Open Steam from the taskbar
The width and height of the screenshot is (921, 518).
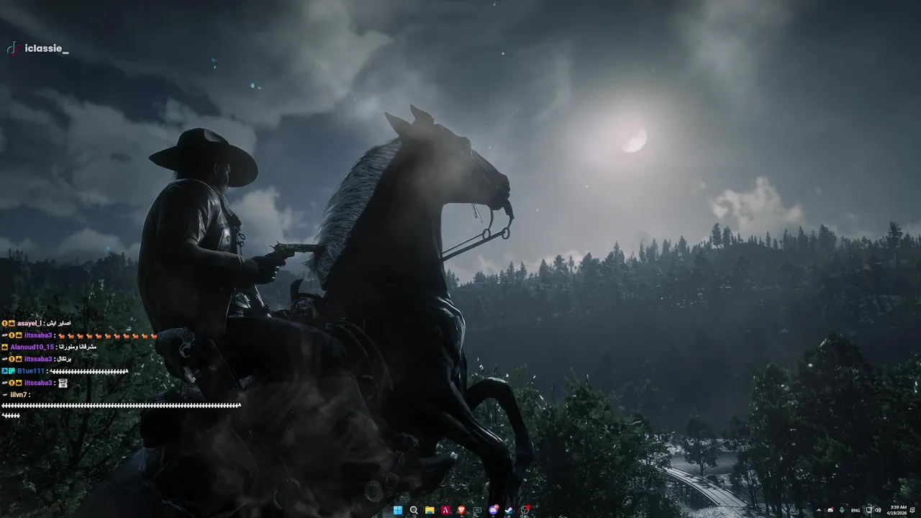point(509,510)
